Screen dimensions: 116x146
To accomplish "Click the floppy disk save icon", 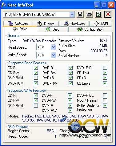I will (80, 14).
